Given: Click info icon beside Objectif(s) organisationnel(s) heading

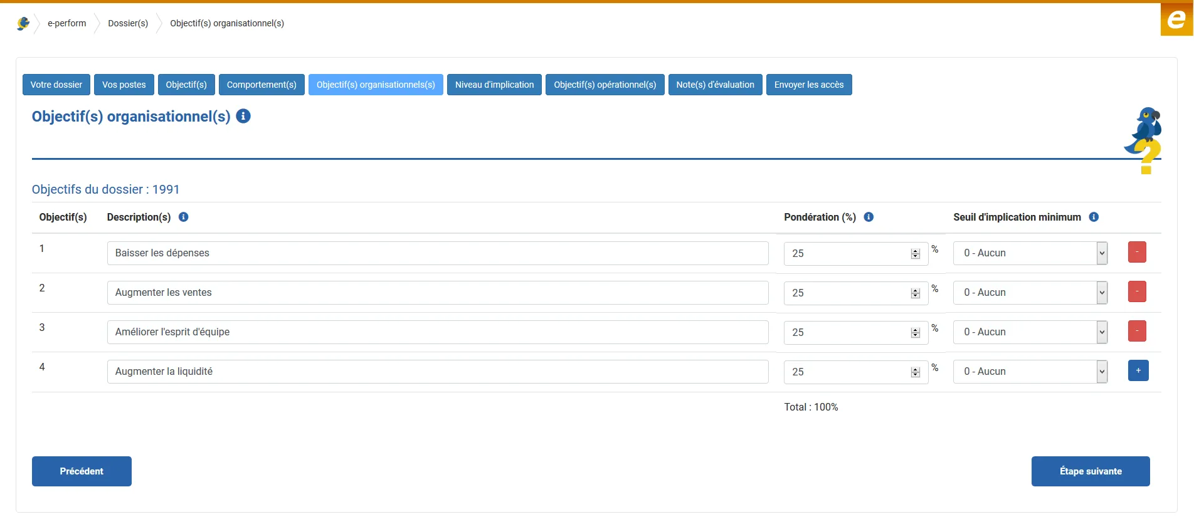Looking at the screenshot, I should coord(243,116).
